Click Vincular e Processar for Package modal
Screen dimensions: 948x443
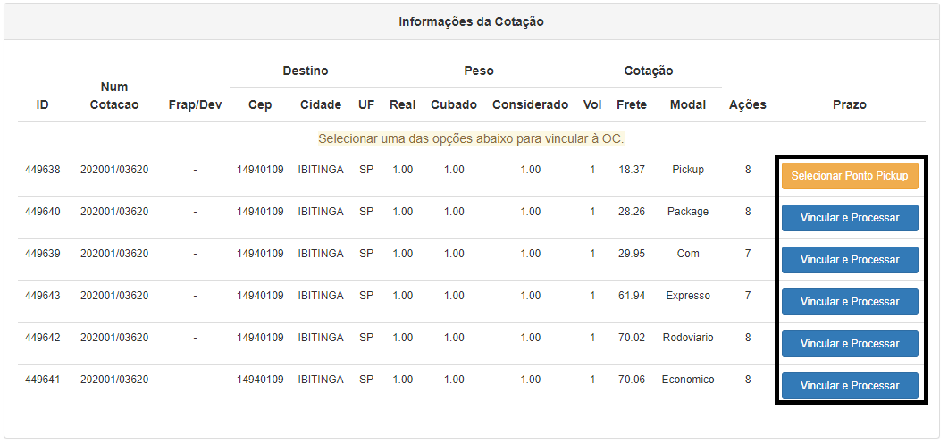coord(850,218)
